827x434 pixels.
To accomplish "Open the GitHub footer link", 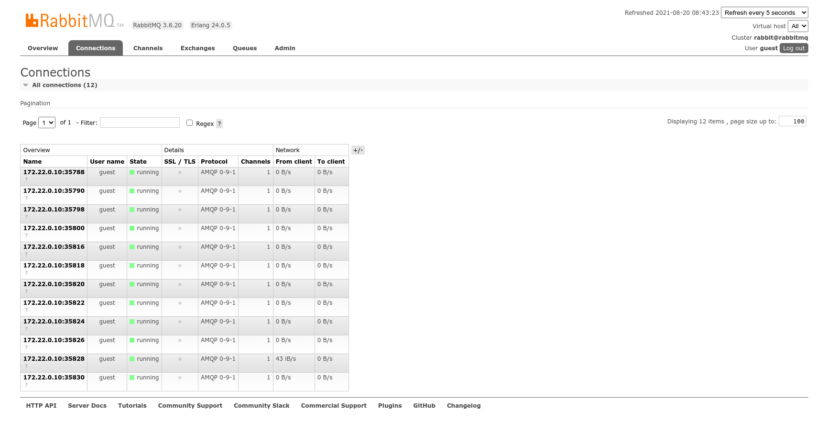I will [x=424, y=406].
